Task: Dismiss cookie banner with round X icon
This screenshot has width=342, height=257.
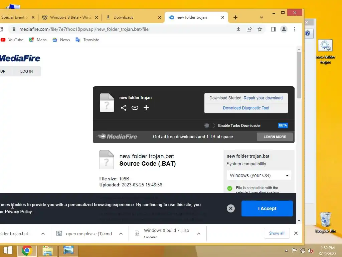Action: (231, 208)
